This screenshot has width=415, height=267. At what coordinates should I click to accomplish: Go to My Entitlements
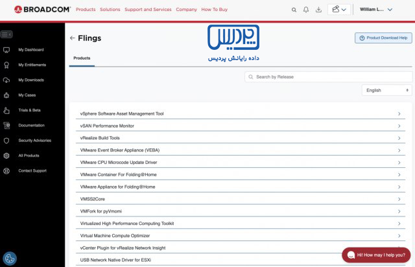tap(32, 65)
